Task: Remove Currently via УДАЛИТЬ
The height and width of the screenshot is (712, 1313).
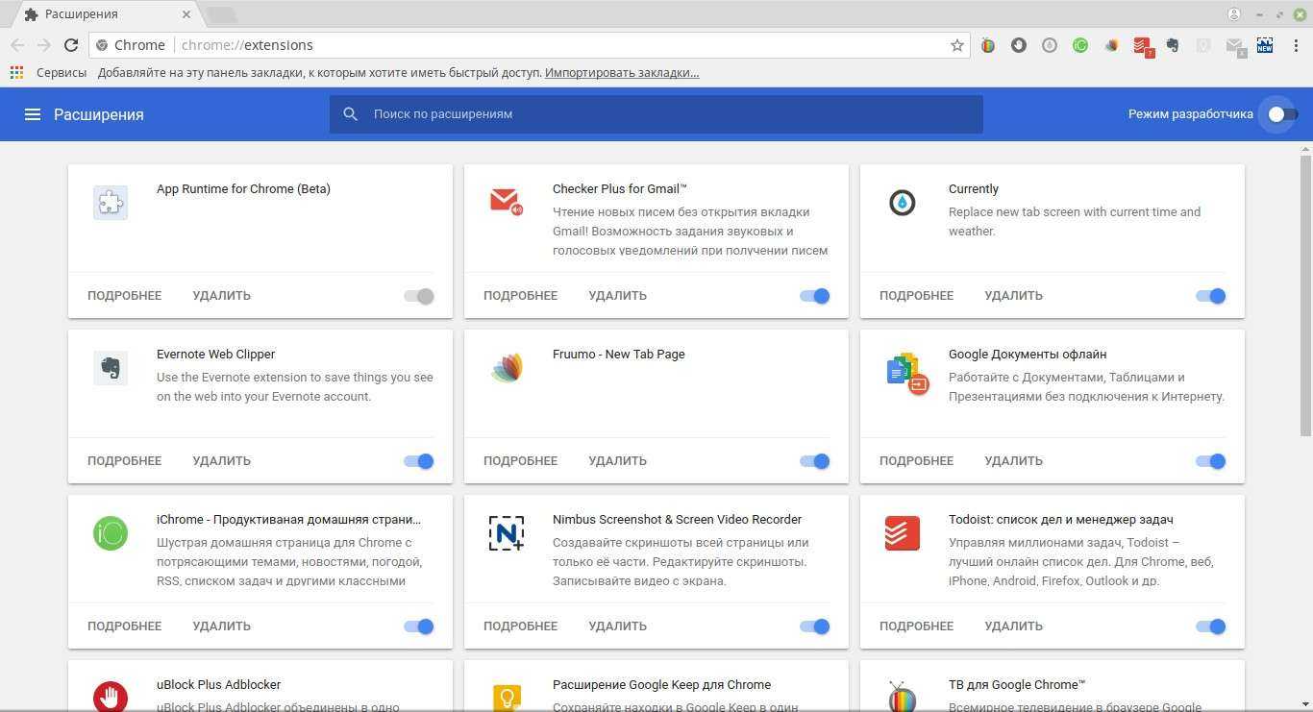Action: (x=1013, y=295)
